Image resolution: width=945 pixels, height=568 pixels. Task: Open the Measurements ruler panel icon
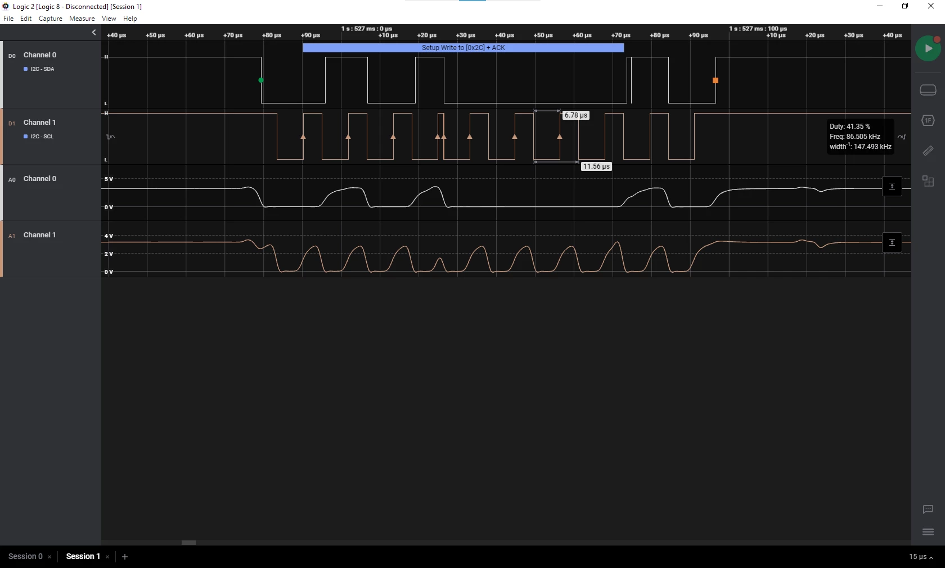click(928, 151)
